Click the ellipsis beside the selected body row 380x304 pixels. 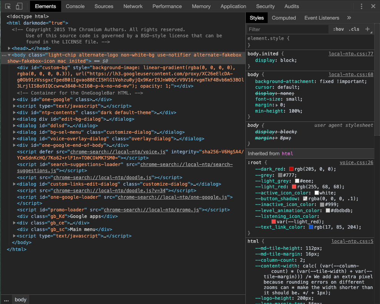coord(3,55)
